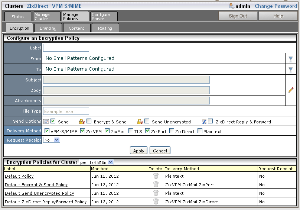Click the To email pattern filter icon

tap(290, 70)
